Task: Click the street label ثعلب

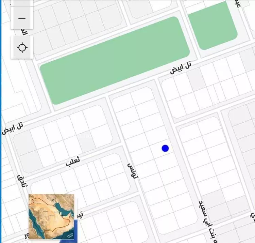Action: (73, 161)
